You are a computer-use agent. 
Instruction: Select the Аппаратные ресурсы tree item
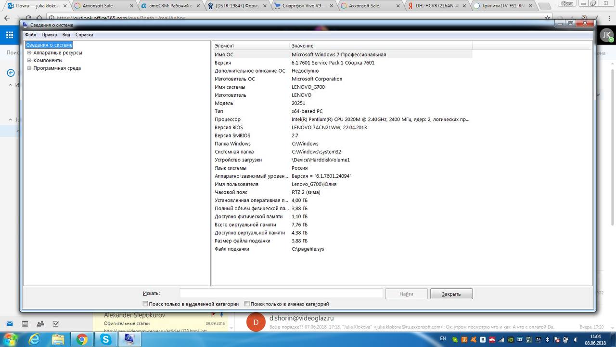click(x=57, y=53)
